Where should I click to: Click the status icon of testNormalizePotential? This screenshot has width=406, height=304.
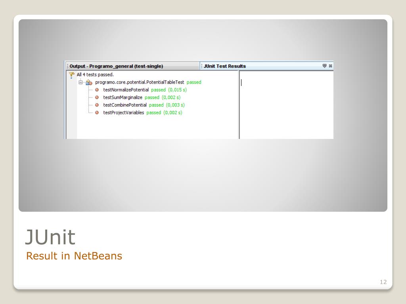click(97, 90)
